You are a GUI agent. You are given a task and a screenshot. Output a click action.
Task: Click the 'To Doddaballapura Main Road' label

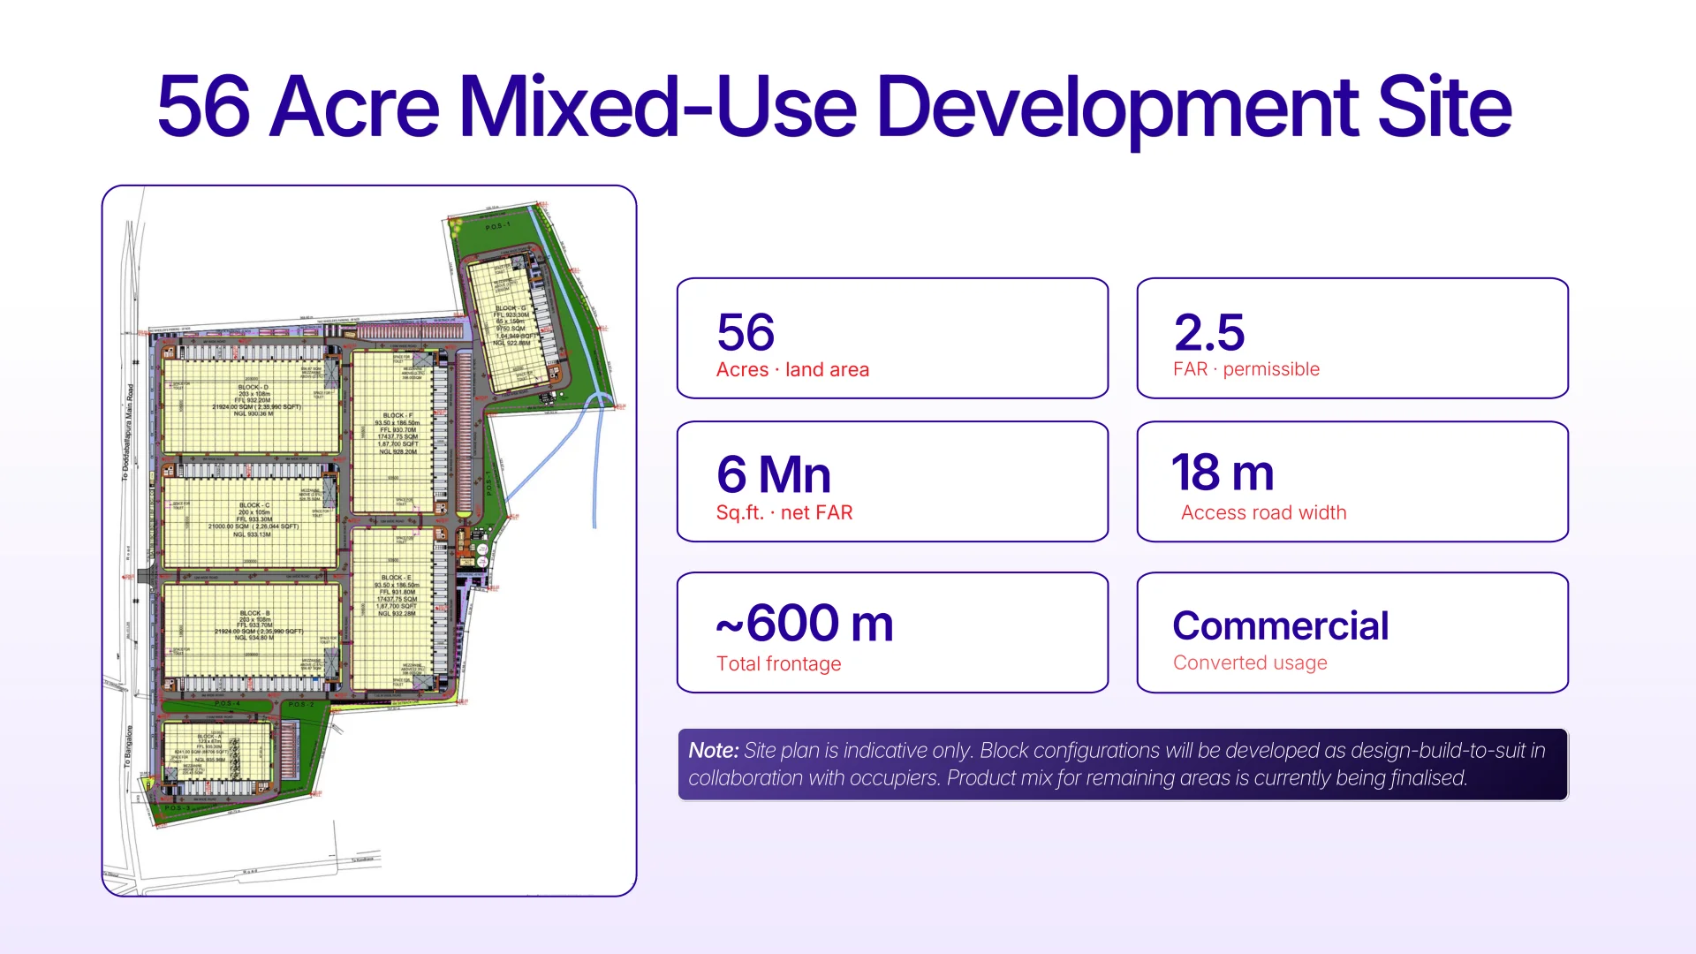[x=128, y=432]
